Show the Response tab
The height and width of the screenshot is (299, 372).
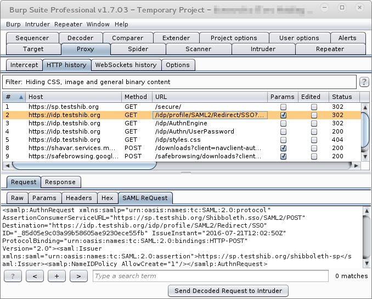[x=60, y=182]
